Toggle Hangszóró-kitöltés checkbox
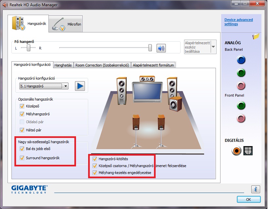 click(x=94, y=159)
